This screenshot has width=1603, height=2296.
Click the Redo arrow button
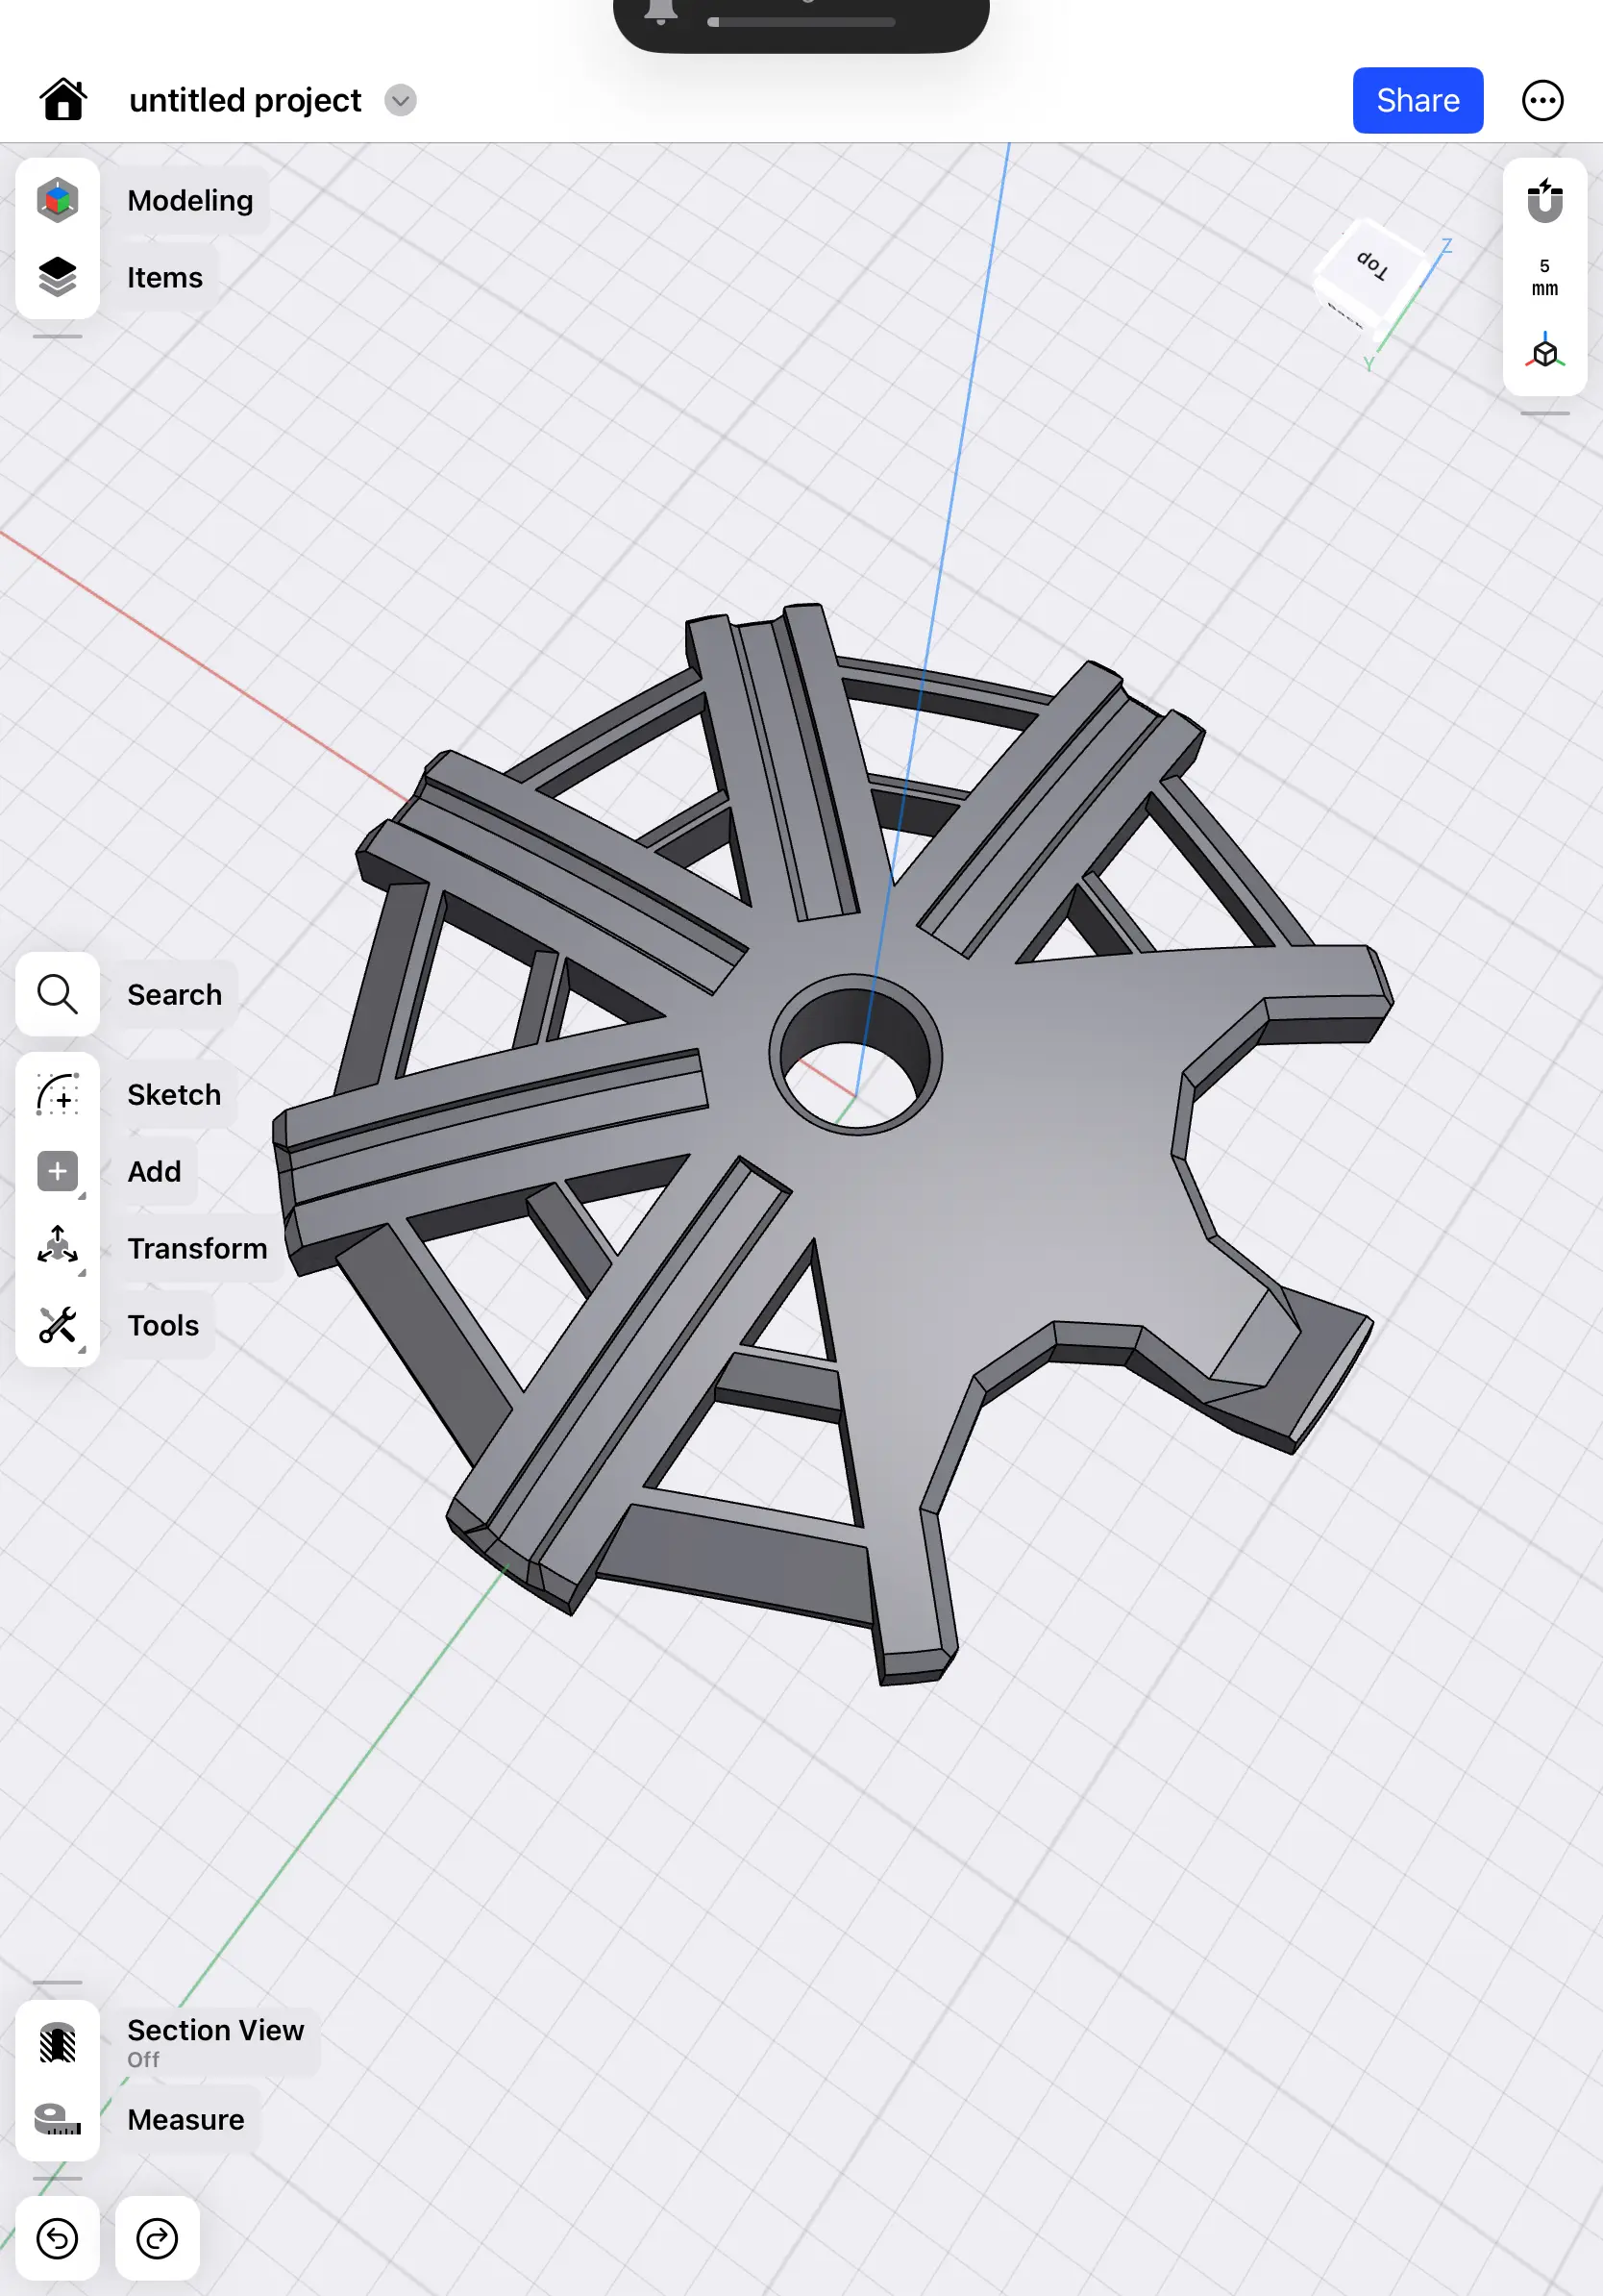pos(157,2238)
